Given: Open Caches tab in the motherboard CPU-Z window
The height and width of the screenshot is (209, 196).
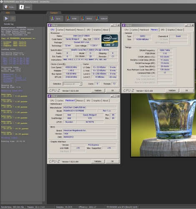Looking at the screenshot, I should click(60, 101).
